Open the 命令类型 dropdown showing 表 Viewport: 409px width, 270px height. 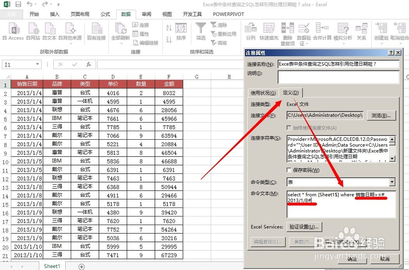point(392,181)
